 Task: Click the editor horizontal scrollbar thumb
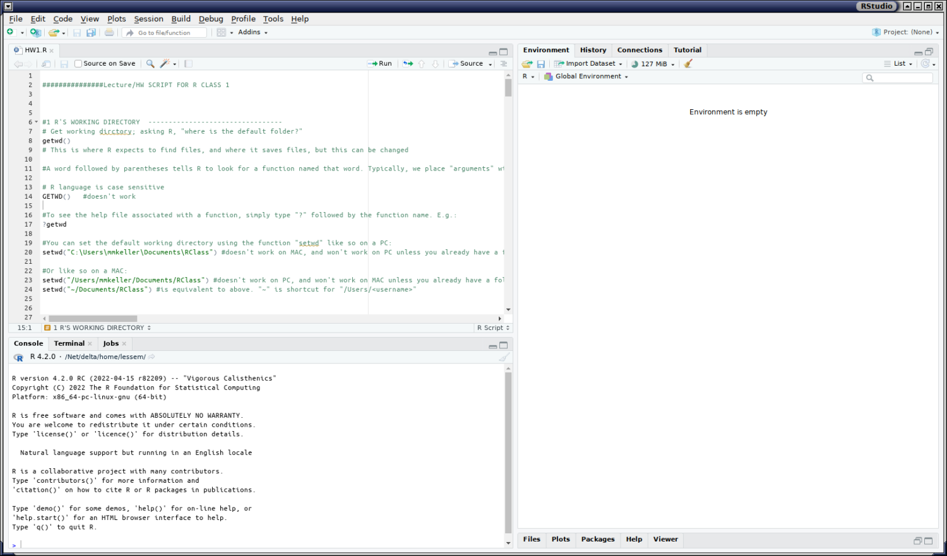93,319
